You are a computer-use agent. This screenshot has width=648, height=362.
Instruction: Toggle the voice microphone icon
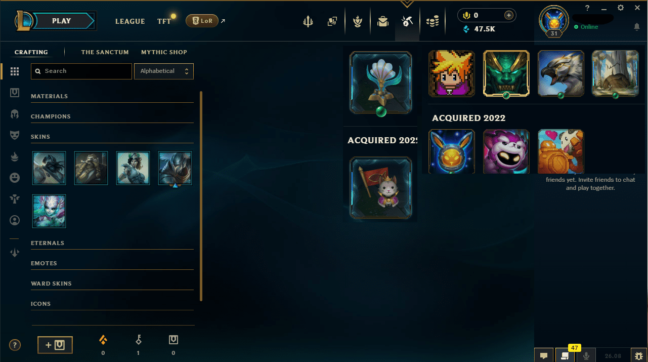[x=586, y=355]
